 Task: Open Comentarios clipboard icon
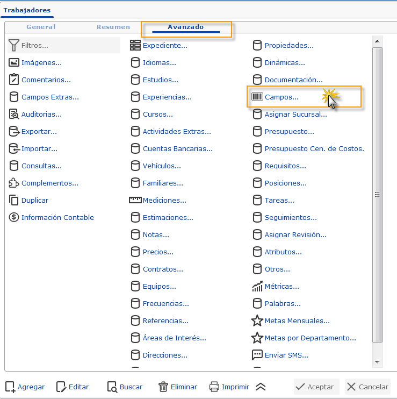pos(14,80)
